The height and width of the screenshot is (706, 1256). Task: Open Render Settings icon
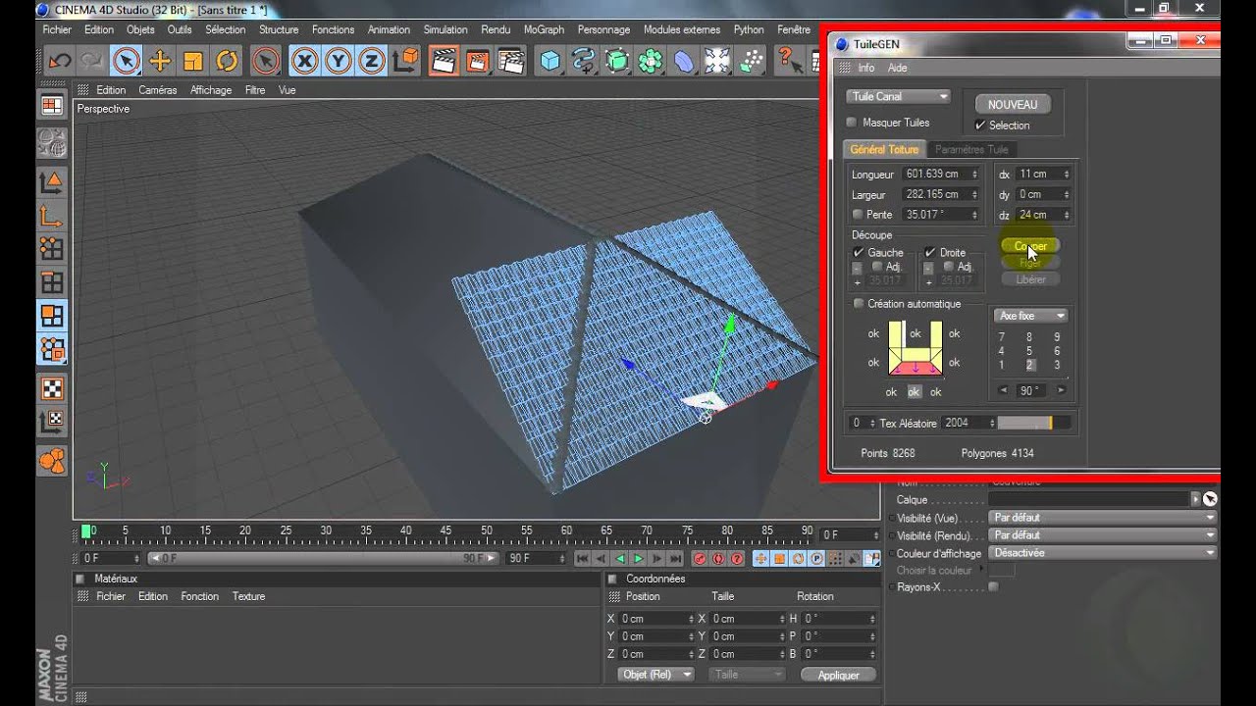[x=511, y=61]
